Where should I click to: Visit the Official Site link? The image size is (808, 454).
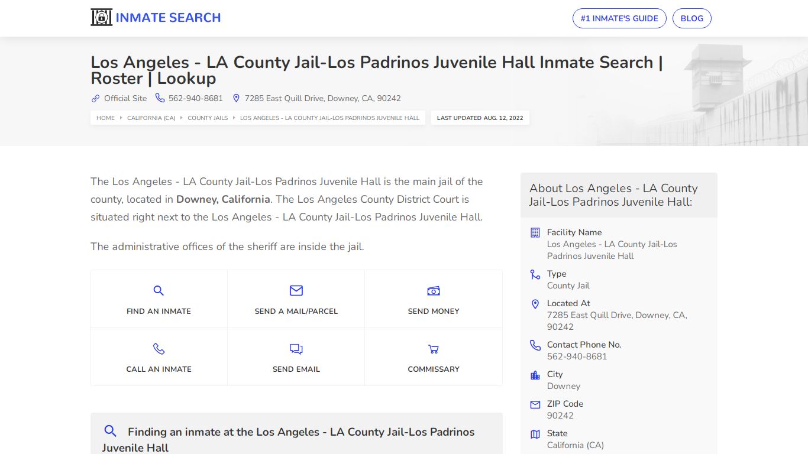125,98
